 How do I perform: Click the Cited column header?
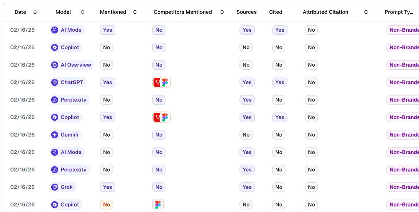tap(275, 12)
